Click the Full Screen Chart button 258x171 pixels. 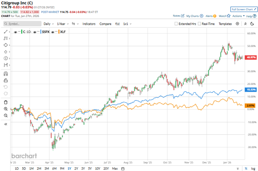[244, 9]
